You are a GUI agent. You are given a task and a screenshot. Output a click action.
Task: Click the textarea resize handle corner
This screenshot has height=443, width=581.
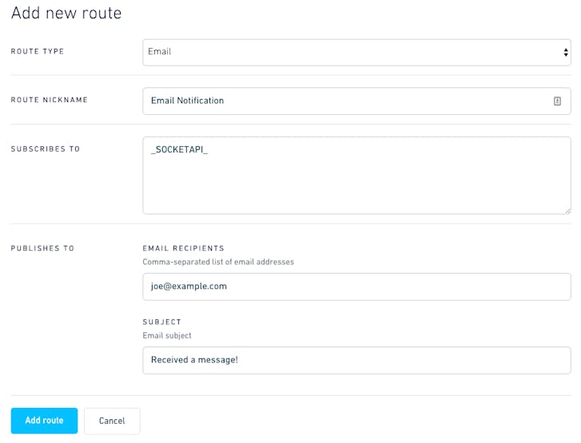567,211
